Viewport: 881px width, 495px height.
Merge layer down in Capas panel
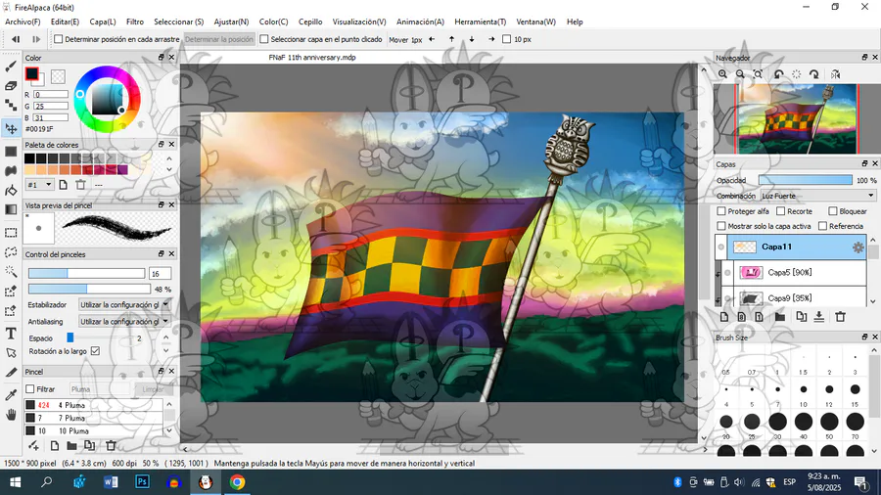tap(819, 317)
